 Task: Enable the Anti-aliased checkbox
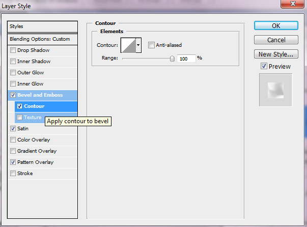click(x=151, y=45)
